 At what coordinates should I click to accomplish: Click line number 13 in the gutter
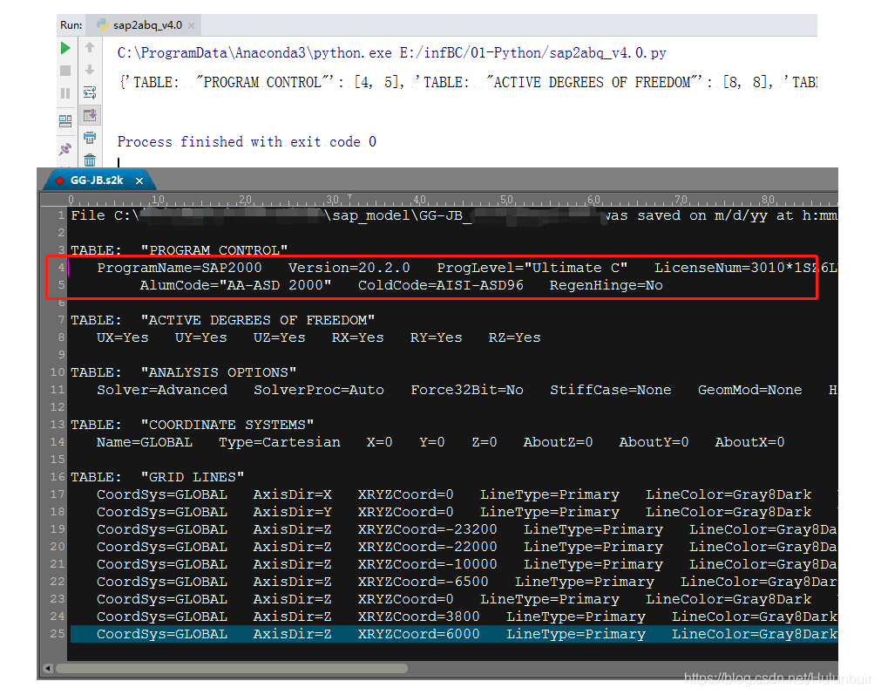58,425
